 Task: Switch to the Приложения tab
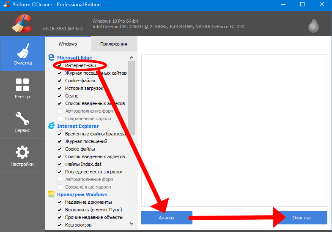click(114, 44)
